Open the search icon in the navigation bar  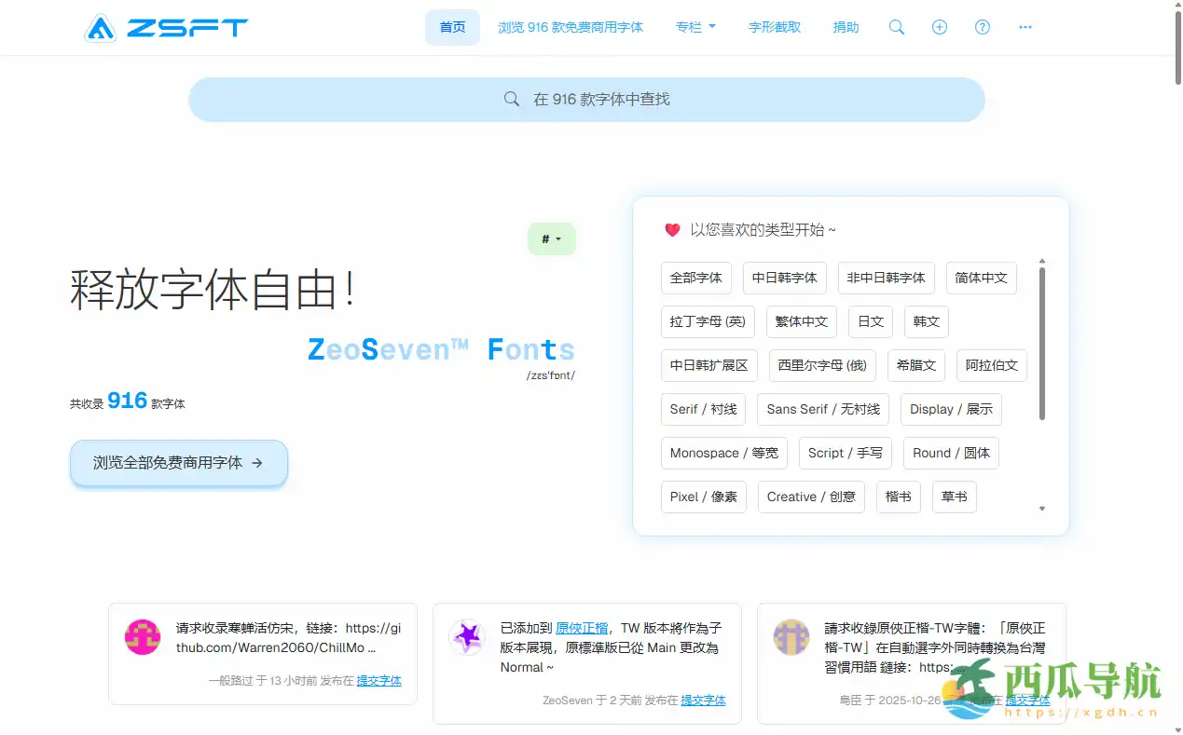[896, 27]
